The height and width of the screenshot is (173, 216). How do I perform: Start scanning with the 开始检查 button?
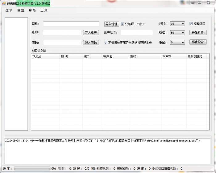(198, 32)
